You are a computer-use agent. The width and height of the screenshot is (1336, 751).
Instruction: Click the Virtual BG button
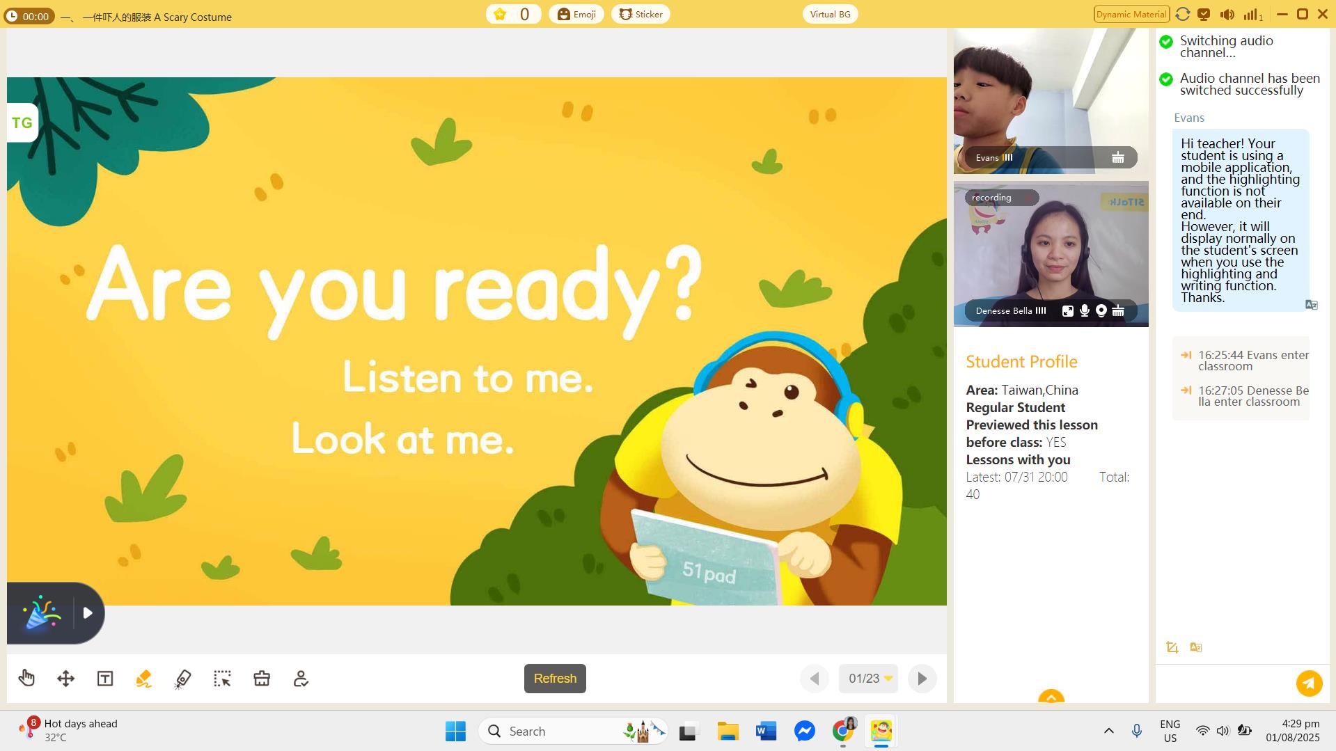(x=830, y=15)
